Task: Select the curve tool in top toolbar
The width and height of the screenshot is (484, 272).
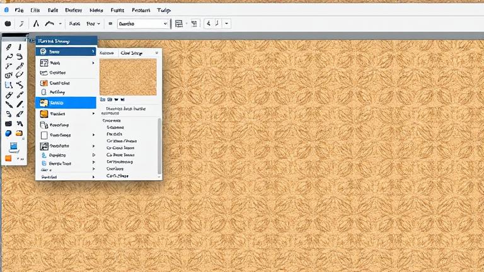Action: click(49, 23)
